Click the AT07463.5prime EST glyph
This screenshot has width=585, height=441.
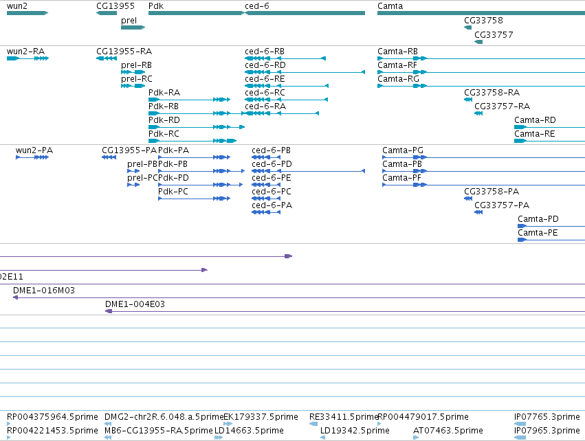click(x=416, y=438)
